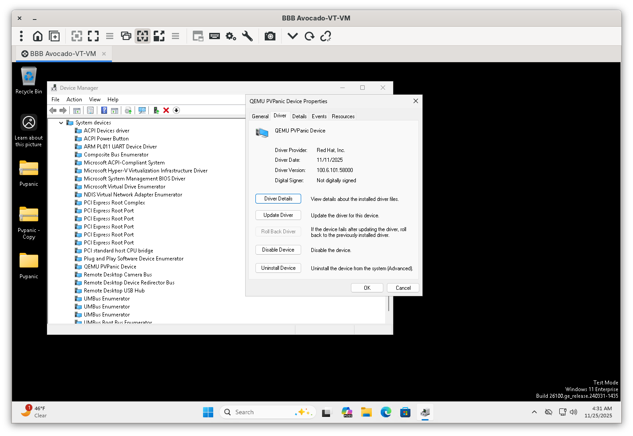The height and width of the screenshot is (436, 633).
Task: Switch to the Details tab
Action: click(x=299, y=116)
